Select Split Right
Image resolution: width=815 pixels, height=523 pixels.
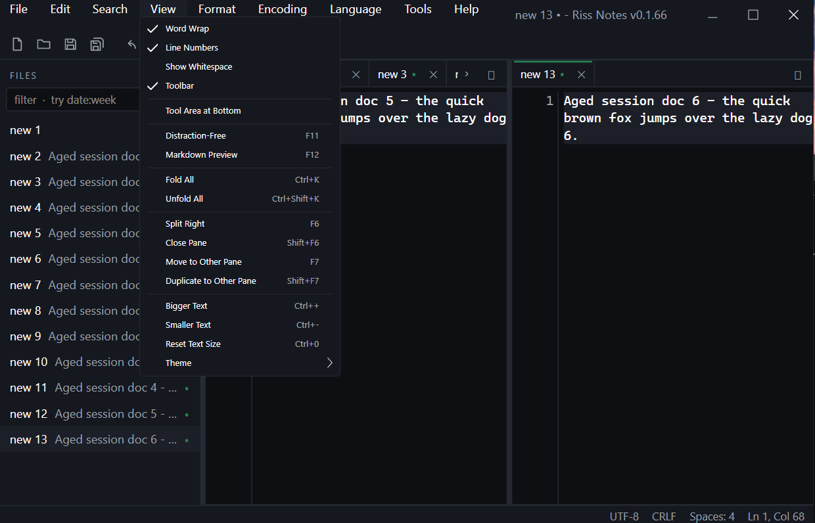coord(240,224)
